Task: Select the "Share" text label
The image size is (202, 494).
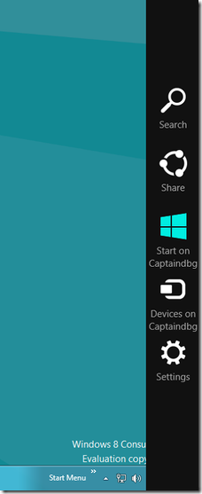Action: pos(173,188)
